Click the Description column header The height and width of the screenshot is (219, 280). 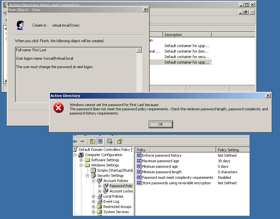[x=187, y=34]
